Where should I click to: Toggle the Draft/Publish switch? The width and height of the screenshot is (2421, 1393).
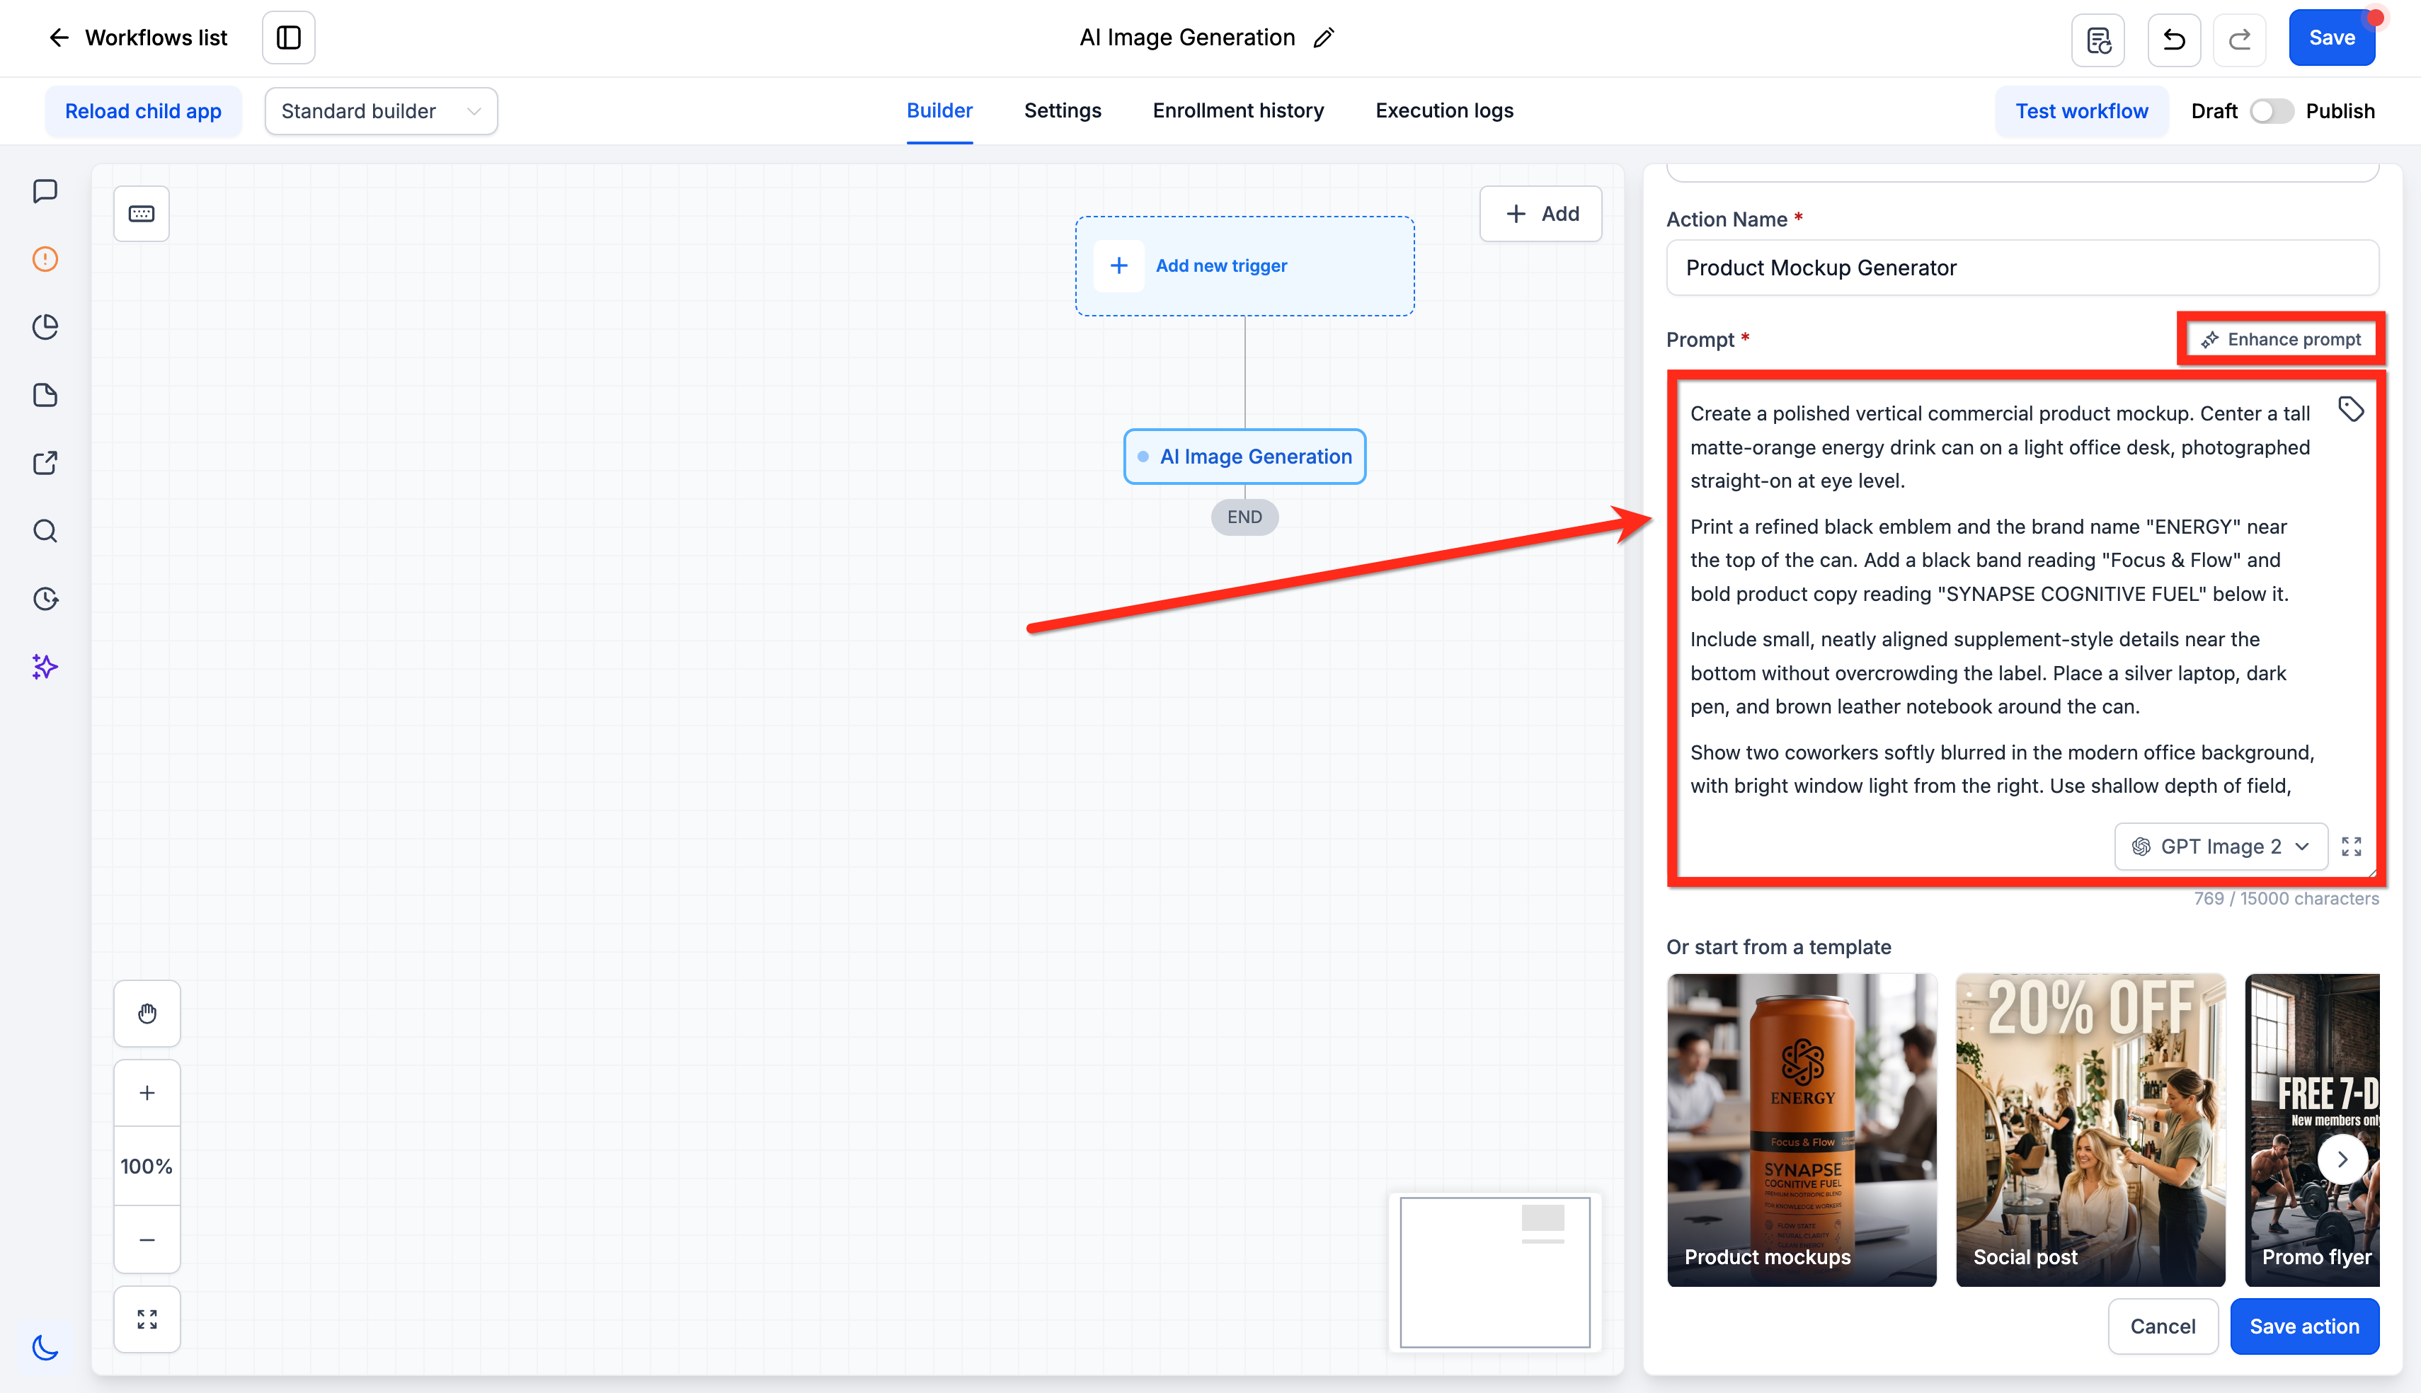[2271, 111]
